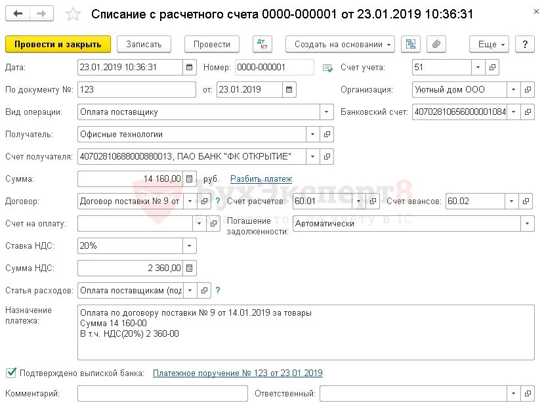Click Разбить платеж link
Image resolution: width=544 pixels, height=403 pixels.
[261, 179]
